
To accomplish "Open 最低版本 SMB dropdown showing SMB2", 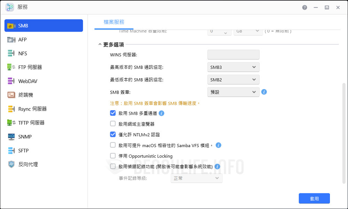I will click(x=233, y=80).
